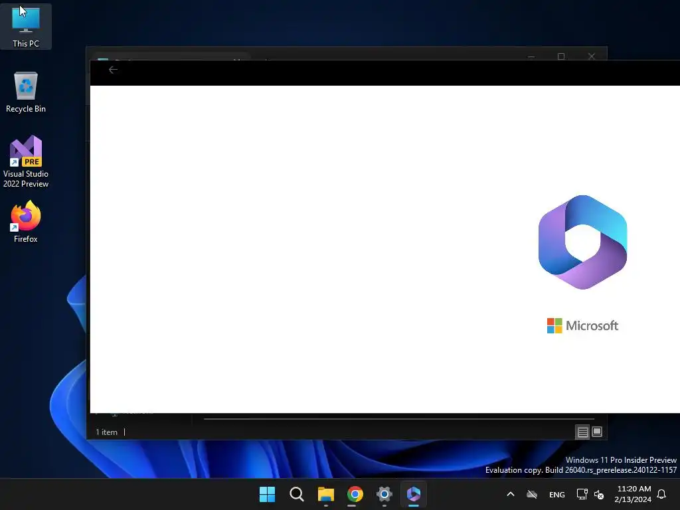Open Settings from the taskbar
This screenshot has height=510, width=680.
pos(384,494)
